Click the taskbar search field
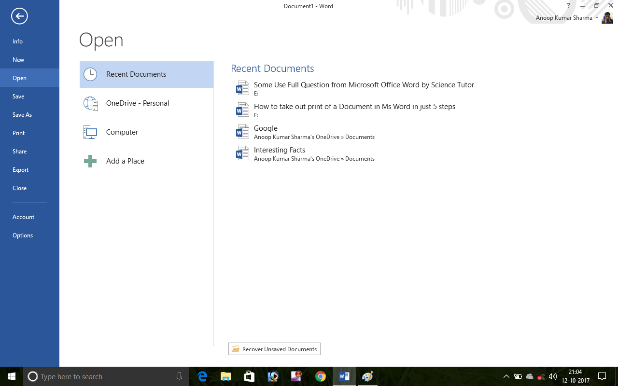This screenshot has height=386, width=618. pyautogui.click(x=97, y=376)
